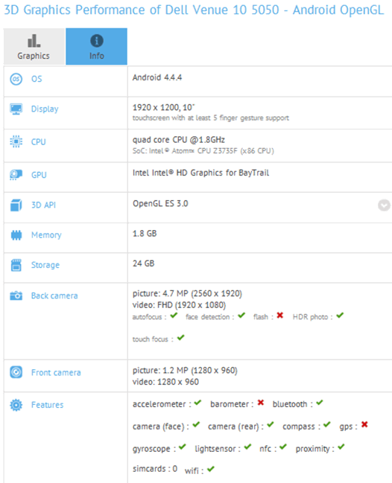The image size is (392, 483).
Task: Click the Android 4.4.4 value
Action: 157,77
